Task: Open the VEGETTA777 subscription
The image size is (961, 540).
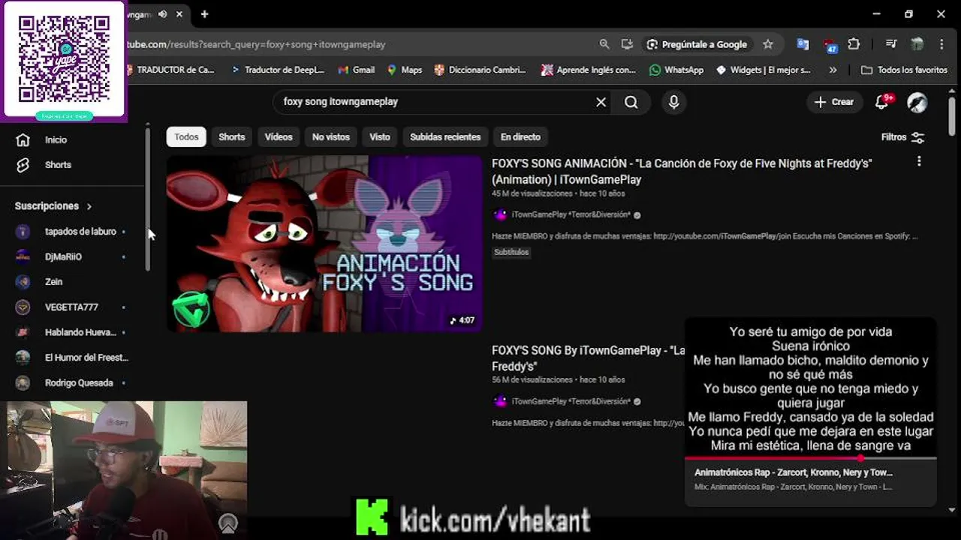Action: 71,307
